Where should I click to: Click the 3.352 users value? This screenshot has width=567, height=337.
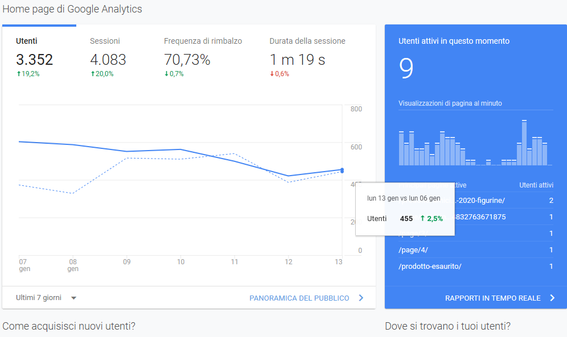[34, 60]
